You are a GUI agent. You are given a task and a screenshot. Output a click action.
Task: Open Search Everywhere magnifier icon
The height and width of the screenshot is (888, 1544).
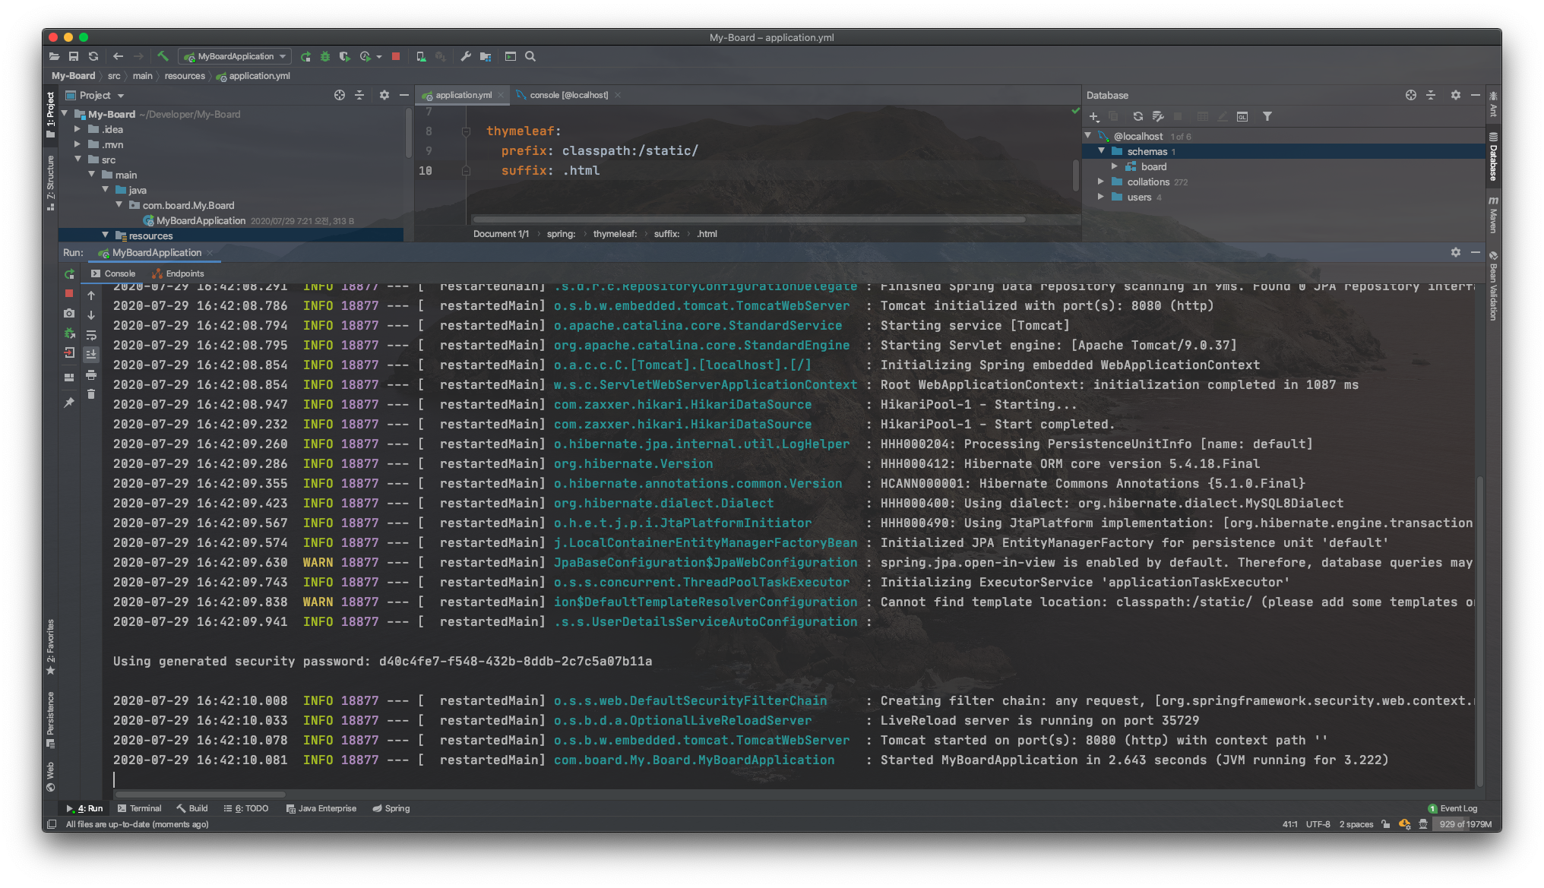(530, 56)
